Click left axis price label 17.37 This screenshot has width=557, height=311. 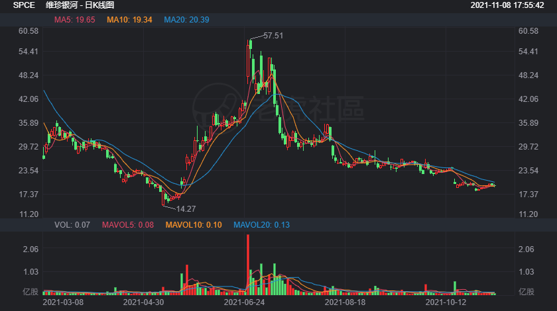point(29,194)
